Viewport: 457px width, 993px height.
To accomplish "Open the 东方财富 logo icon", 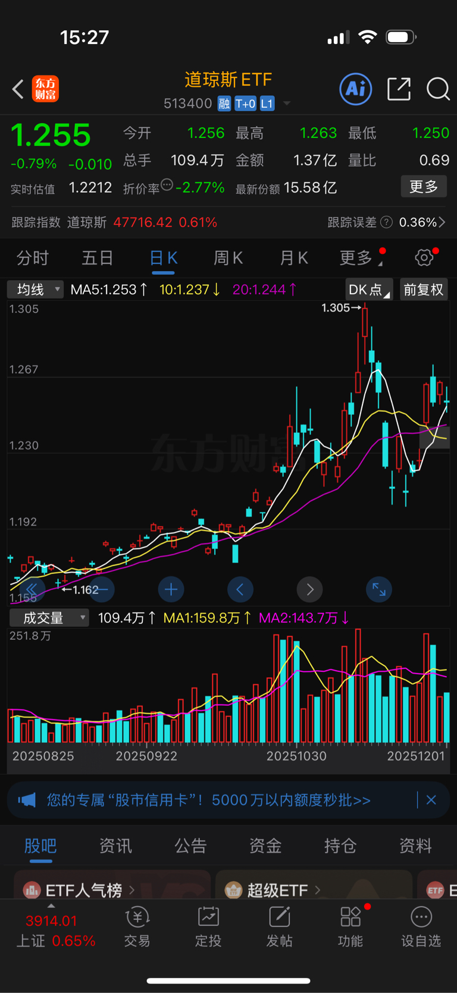I will click(45, 89).
